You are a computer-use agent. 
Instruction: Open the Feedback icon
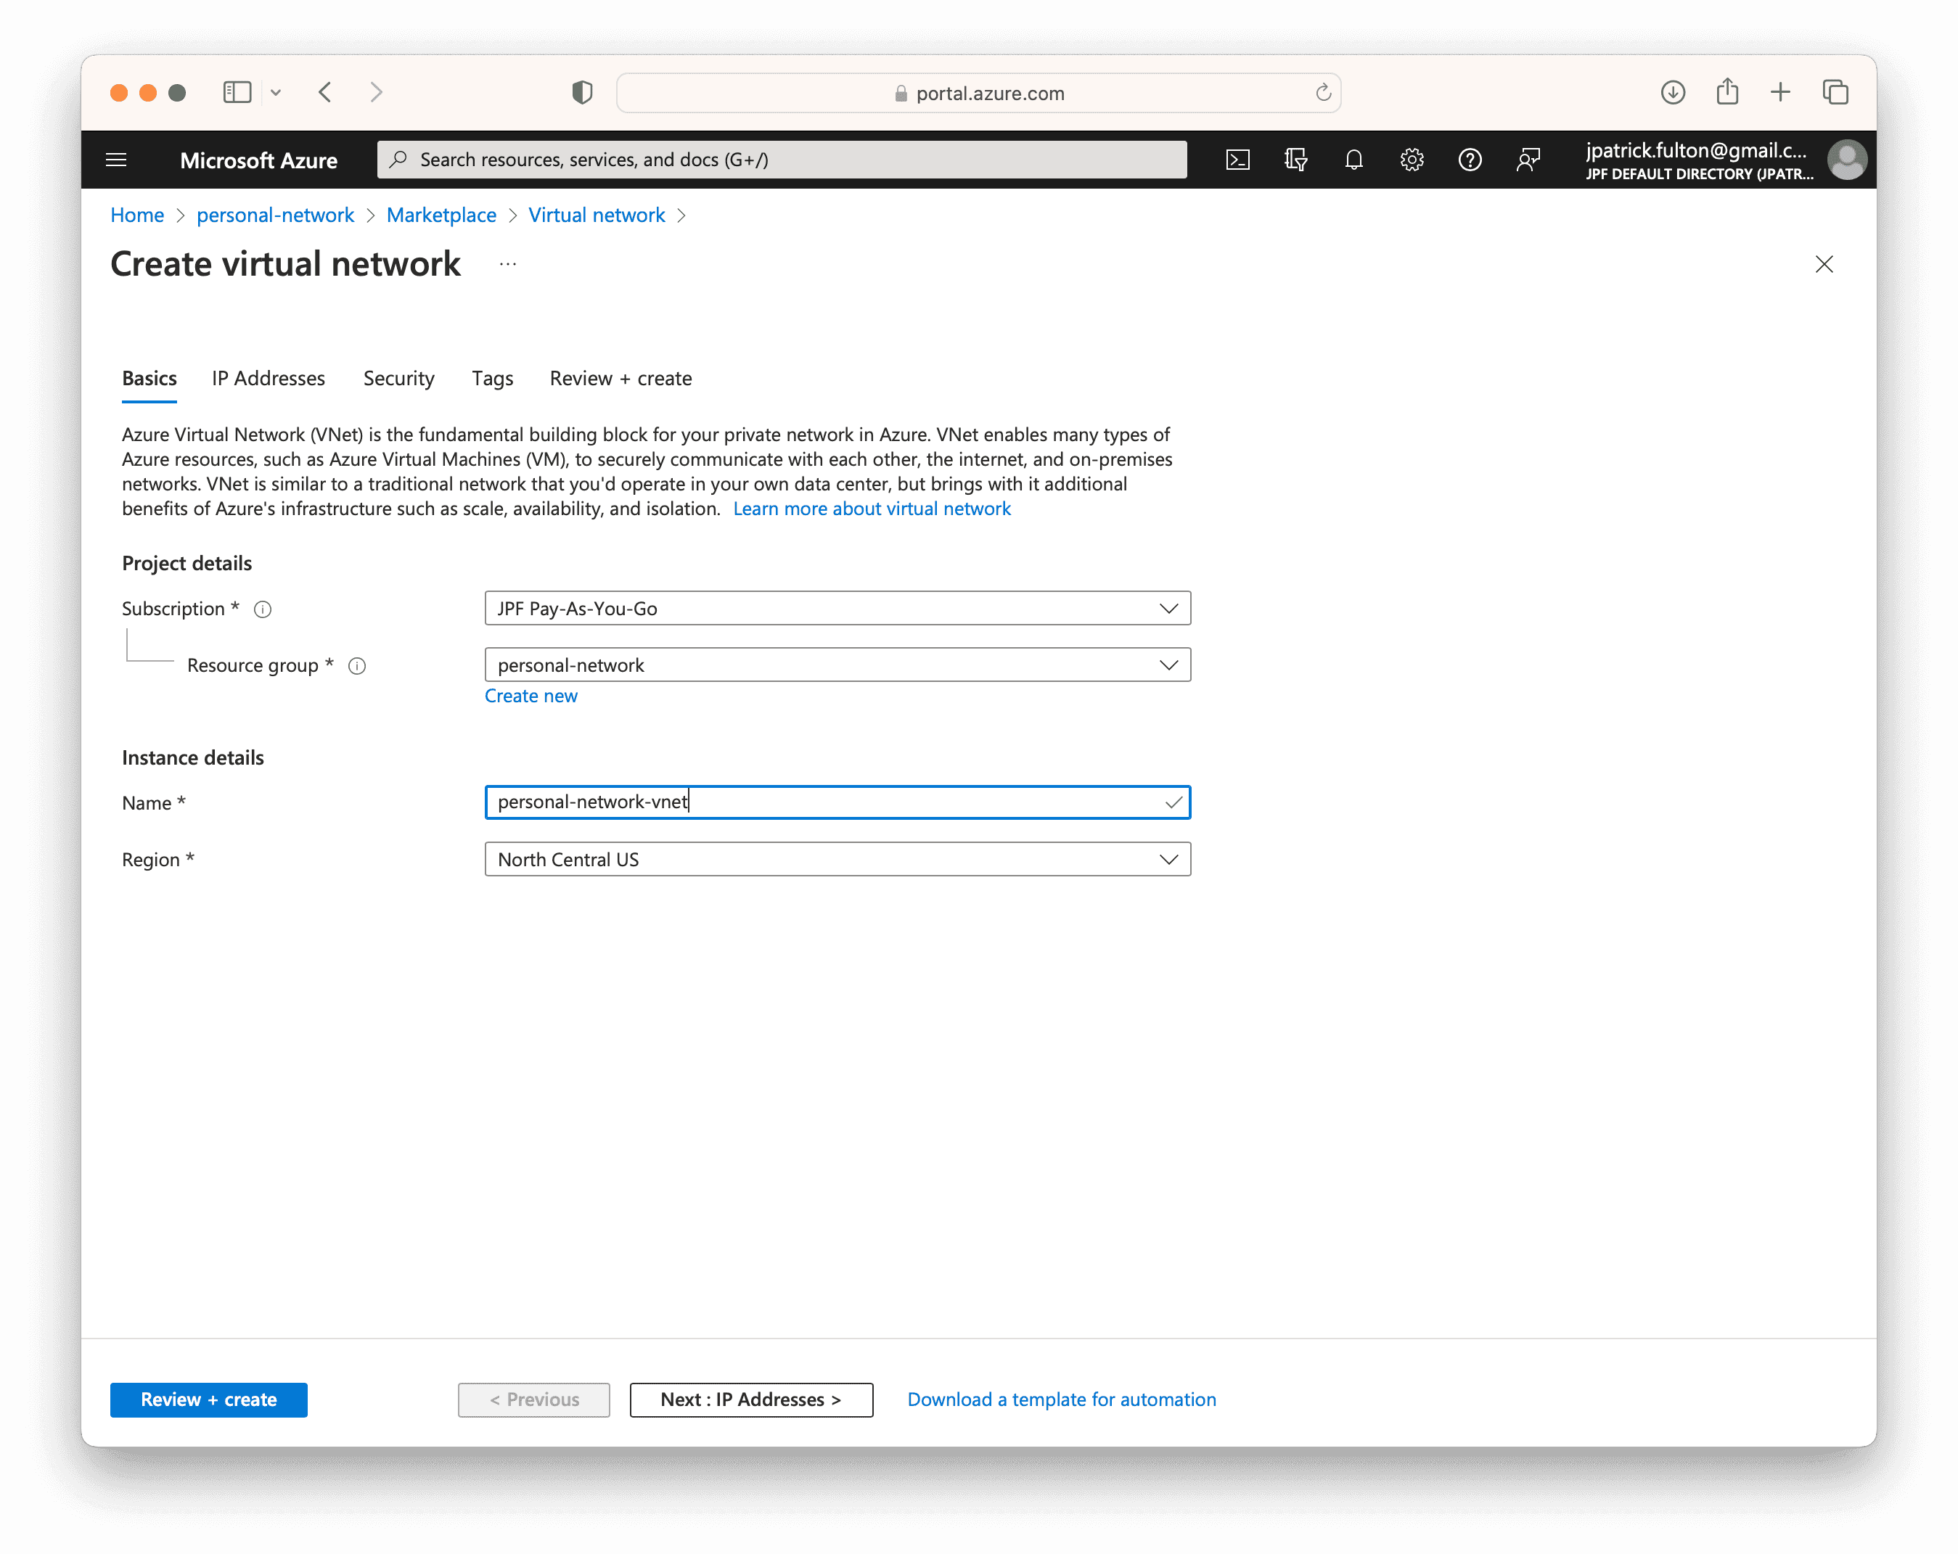pos(1528,160)
